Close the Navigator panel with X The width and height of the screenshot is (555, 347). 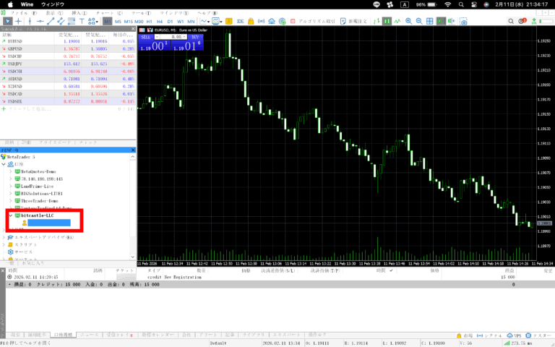click(x=132, y=150)
